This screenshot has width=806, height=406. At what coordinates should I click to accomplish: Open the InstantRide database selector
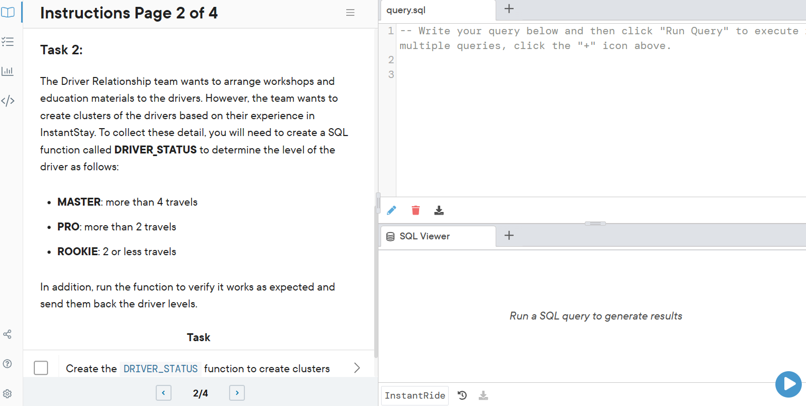414,395
